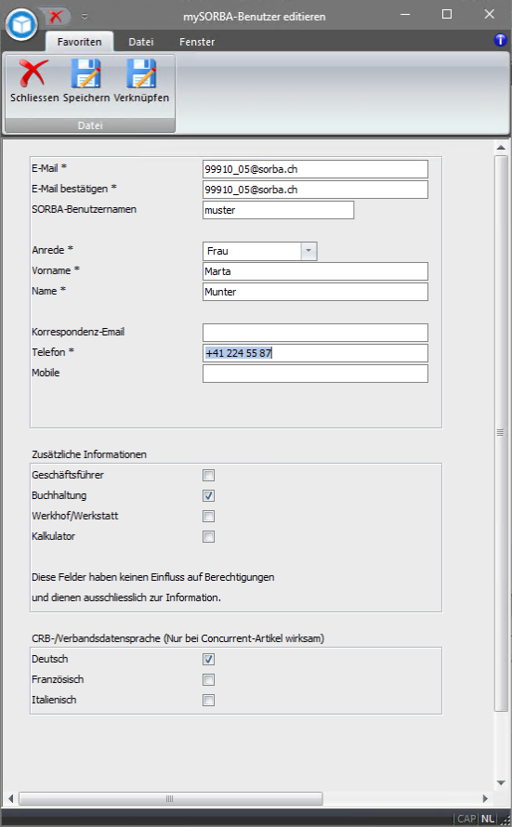Click the 'E-Mail bestätigen *' label

tap(74, 189)
